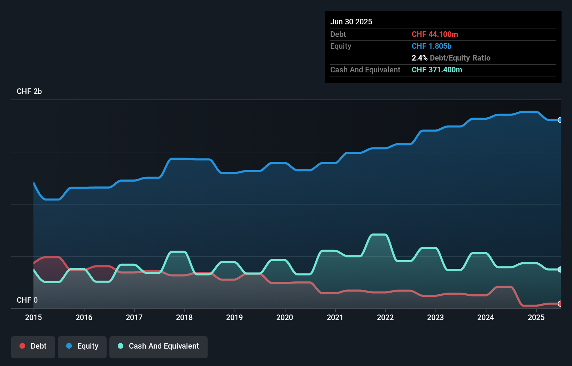Select the blue Equity endpoint marker on chart

(560, 120)
